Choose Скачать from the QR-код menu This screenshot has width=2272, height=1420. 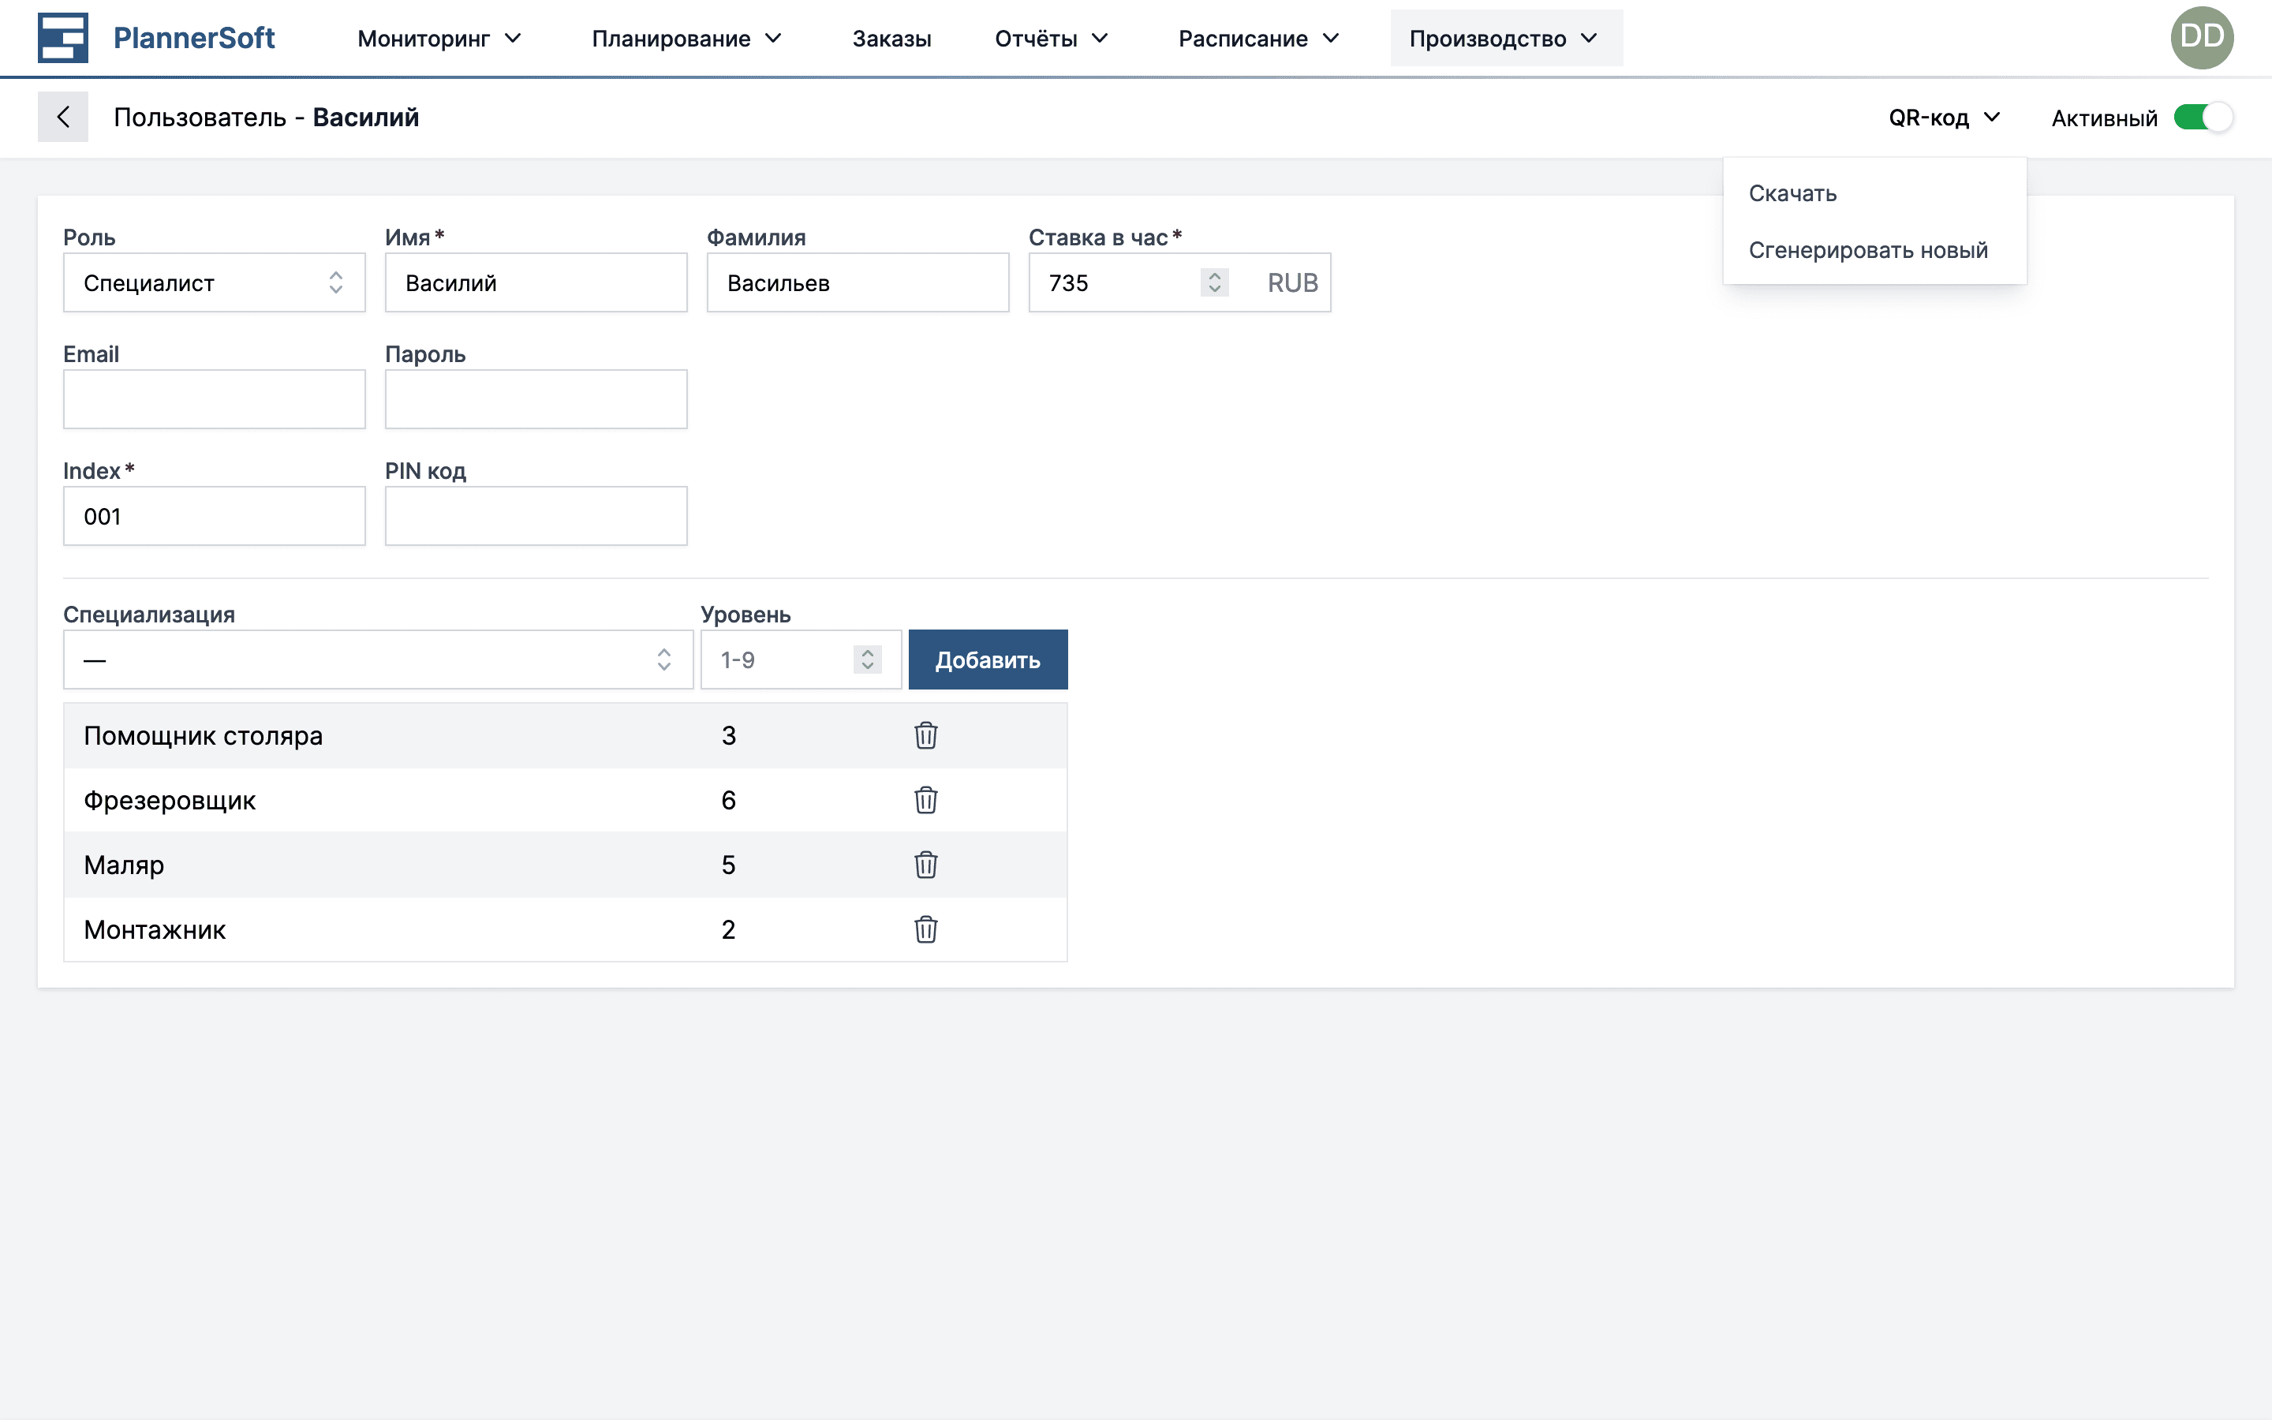(1792, 193)
